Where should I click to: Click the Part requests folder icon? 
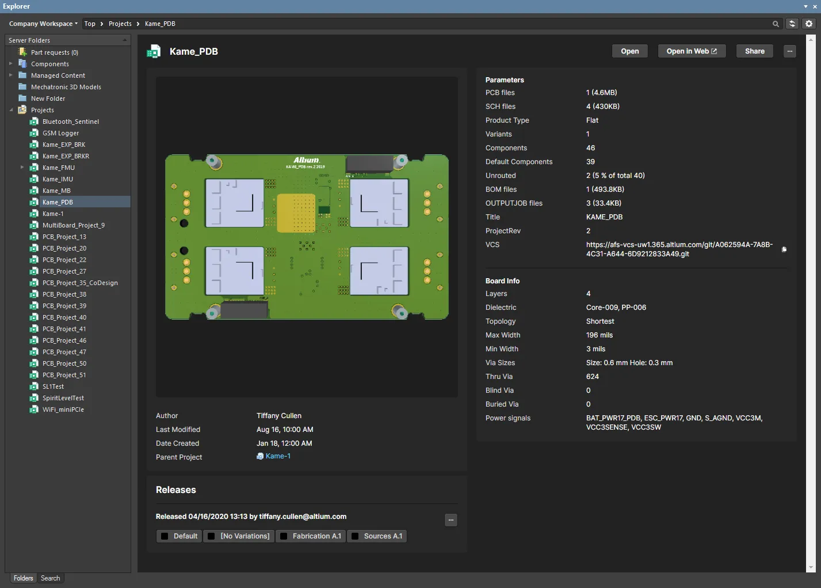22,52
